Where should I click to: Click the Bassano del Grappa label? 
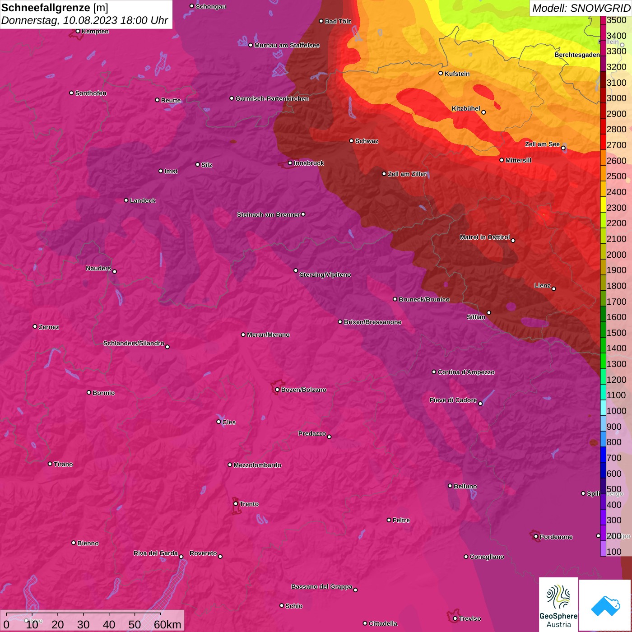(322, 586)
